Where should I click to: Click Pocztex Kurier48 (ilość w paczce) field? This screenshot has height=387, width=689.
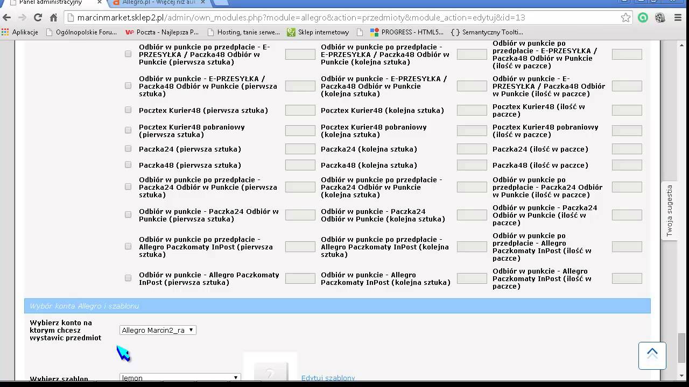[x=627, y=110]
